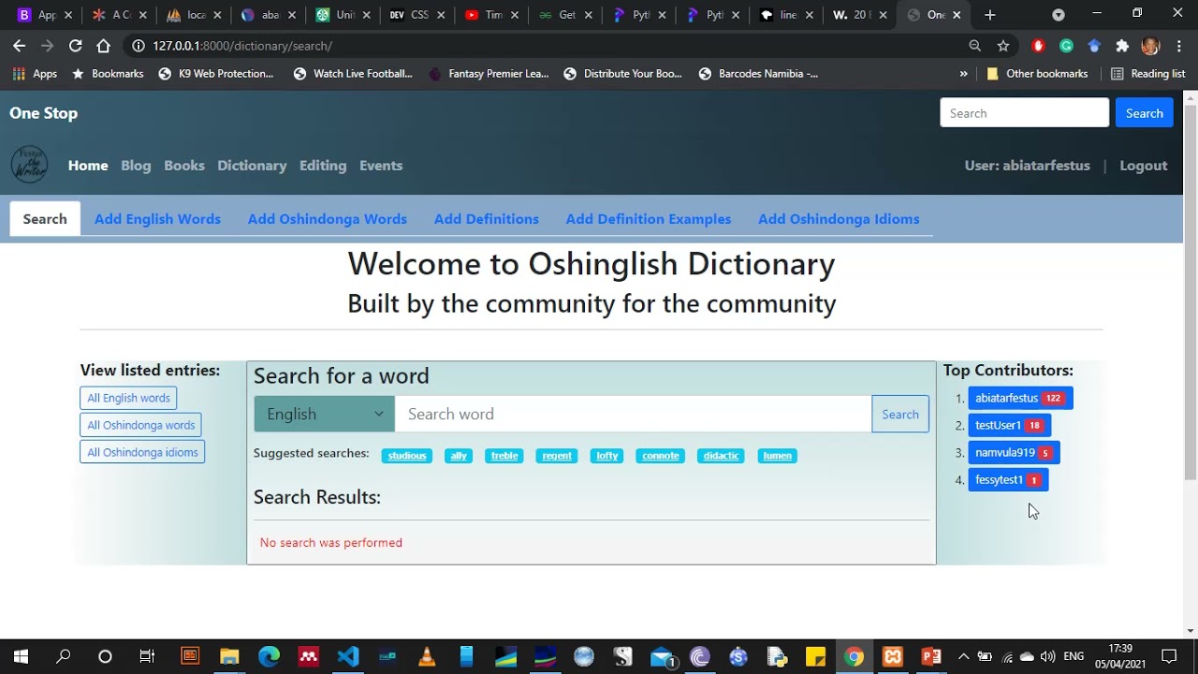1198x674 pixels.
Task: Open contributor namvula919 profile
Action: click(1015, 452)
